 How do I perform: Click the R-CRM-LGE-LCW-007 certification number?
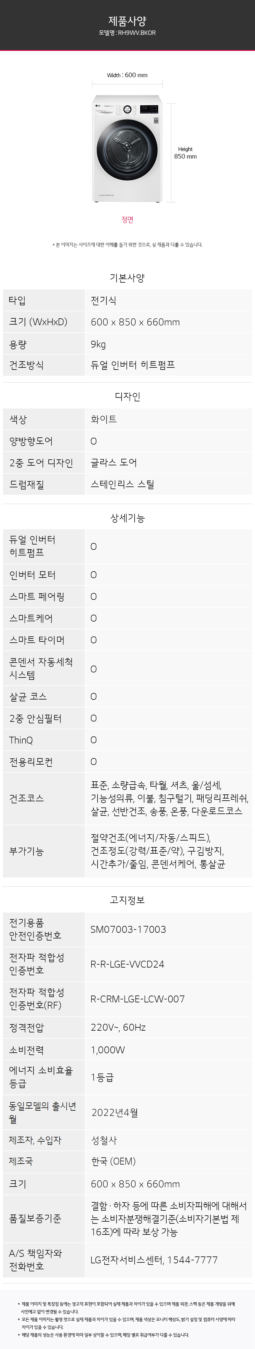pos(138,999)
